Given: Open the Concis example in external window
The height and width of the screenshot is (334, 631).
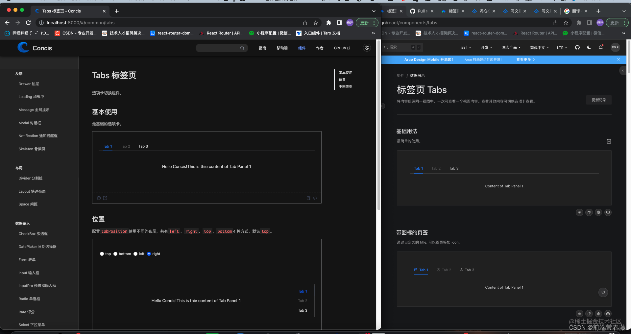Looking at the screenshot, I should (105, 198).
